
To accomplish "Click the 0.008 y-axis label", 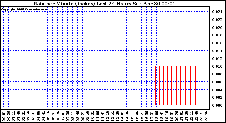I will [x=217, y=74].
